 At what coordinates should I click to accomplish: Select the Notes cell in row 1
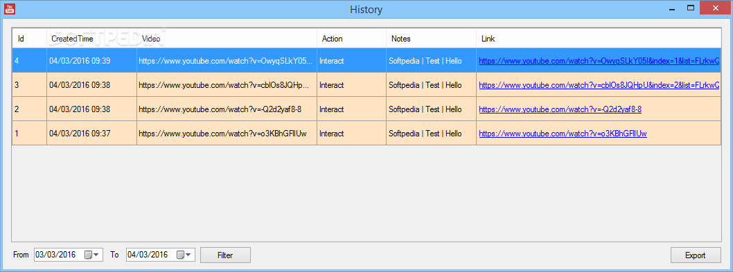(x=431, y=133)
